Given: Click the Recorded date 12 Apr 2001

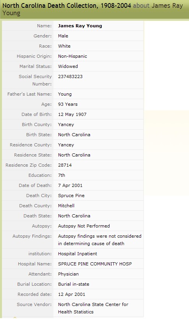Looking at the screenshot, I should coord(72,294).
